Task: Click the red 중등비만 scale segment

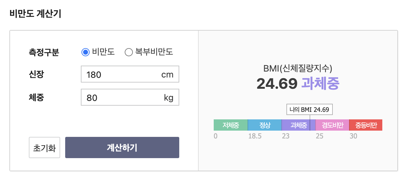Action: (x=366, y=125)
